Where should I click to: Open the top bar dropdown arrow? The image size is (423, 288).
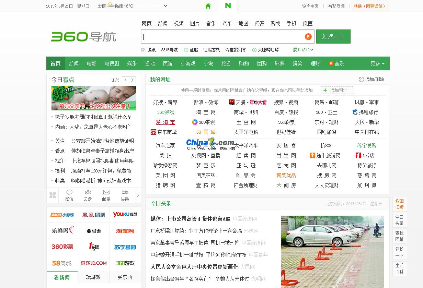point(165,6)
